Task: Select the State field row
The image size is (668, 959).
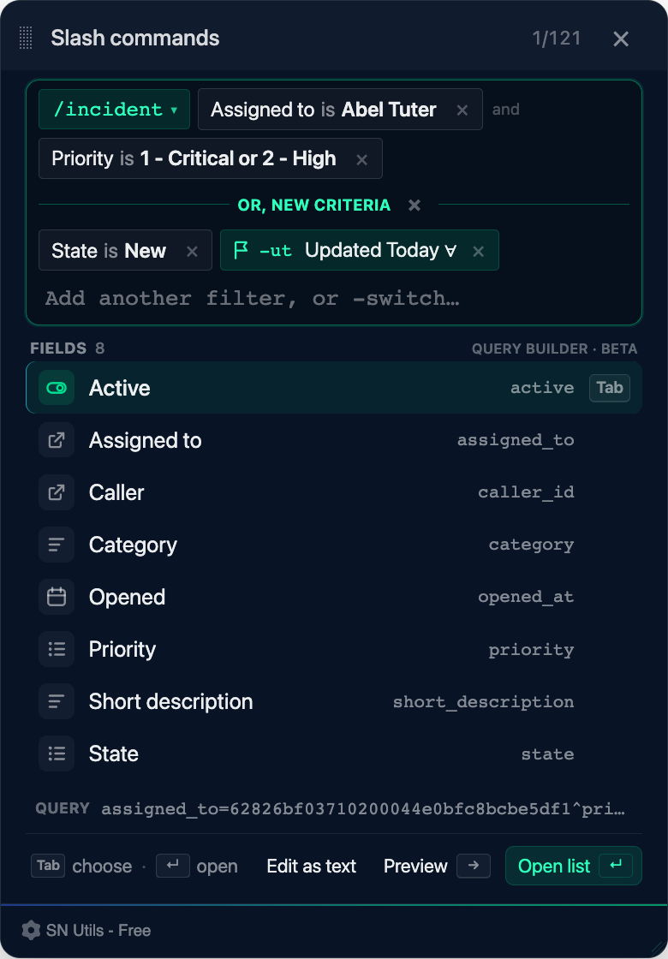Action: pyautogui.click(x=334, y=753)
